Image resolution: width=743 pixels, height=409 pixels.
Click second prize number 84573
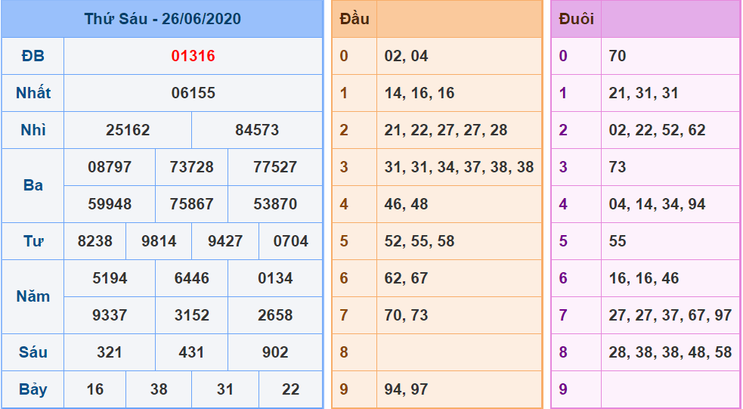pyautogui.click(x=257, y=130)
